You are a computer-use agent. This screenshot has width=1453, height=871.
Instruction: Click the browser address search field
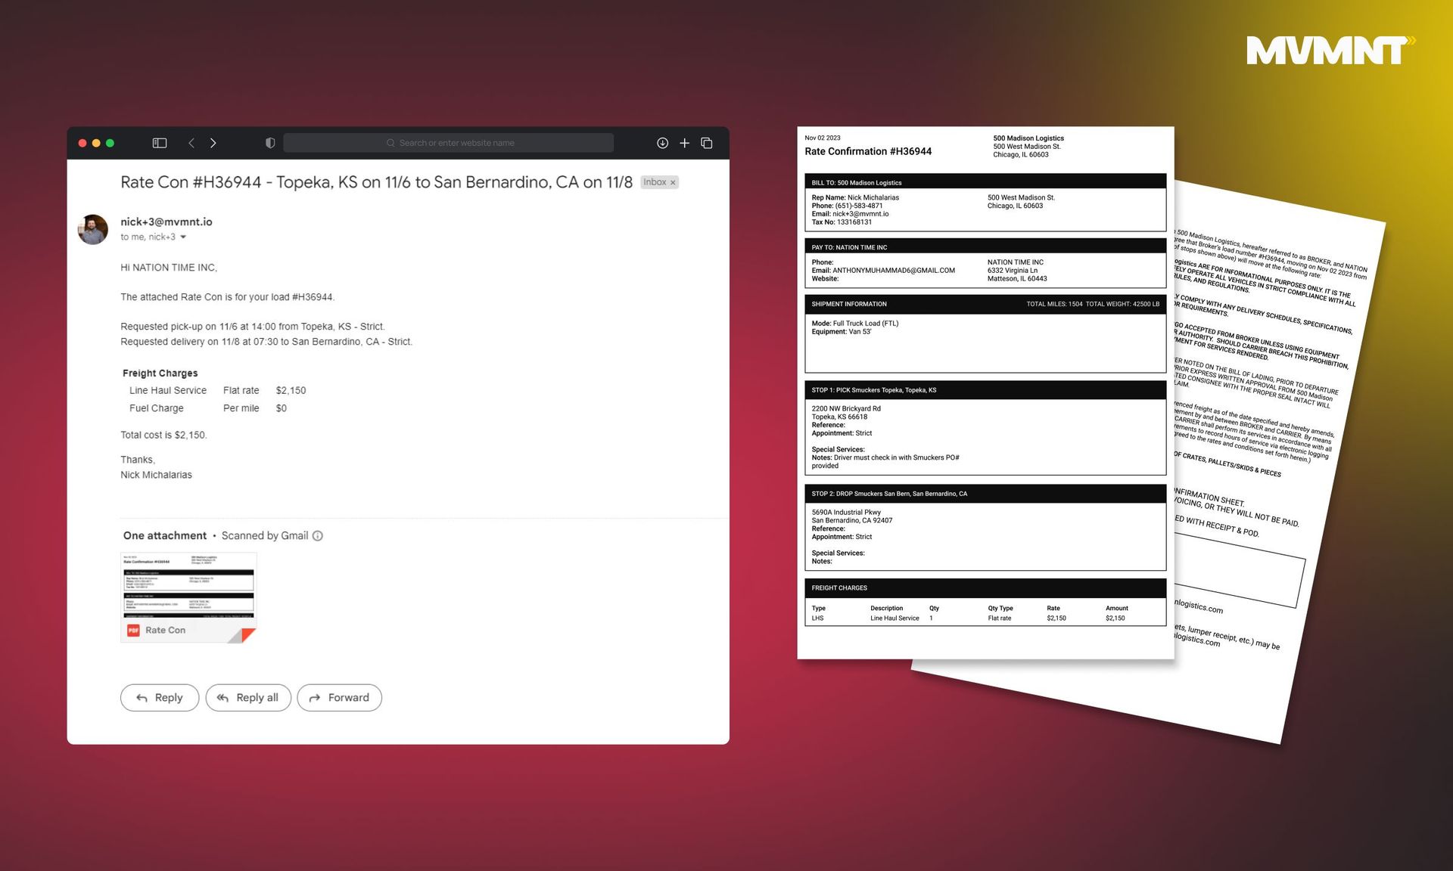point(448,143)
